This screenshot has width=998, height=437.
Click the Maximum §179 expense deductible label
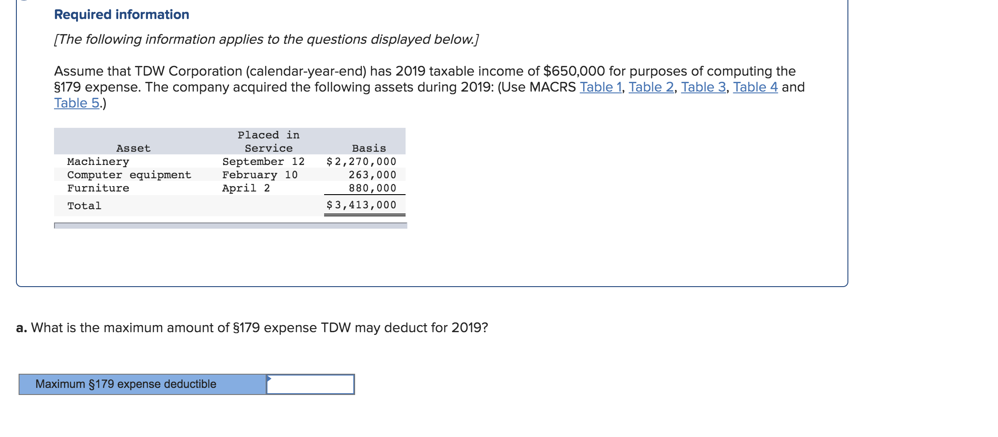[126, 384]
